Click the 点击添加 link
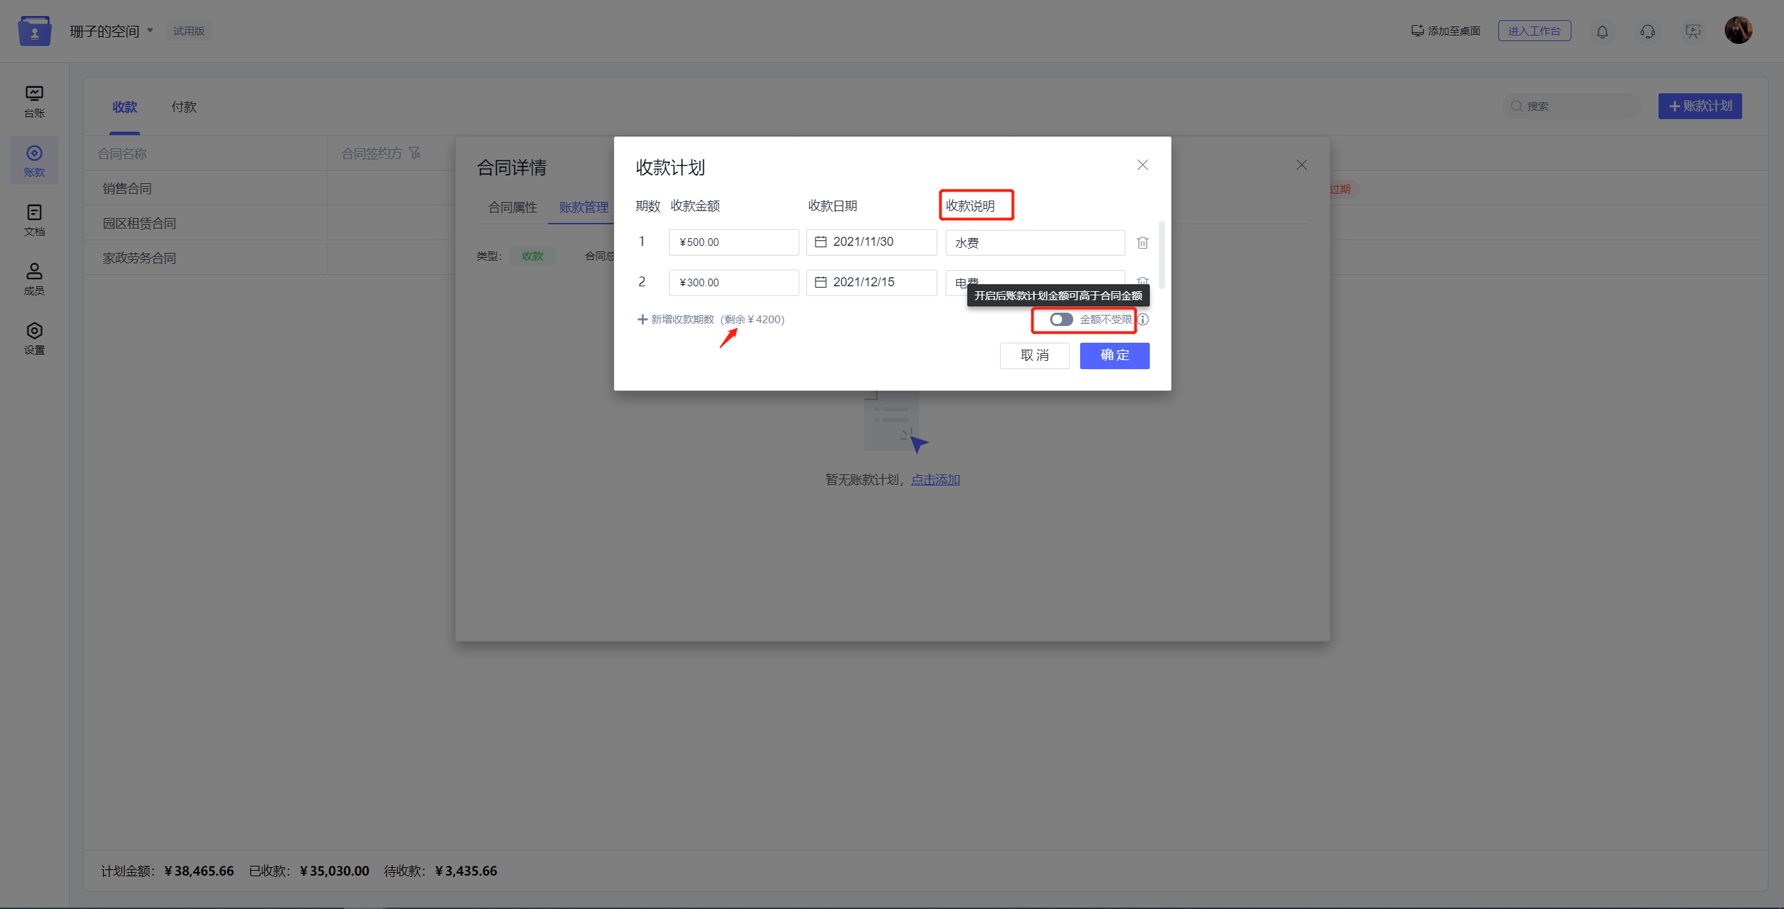Screen dimensions: 1784x909 935,479
